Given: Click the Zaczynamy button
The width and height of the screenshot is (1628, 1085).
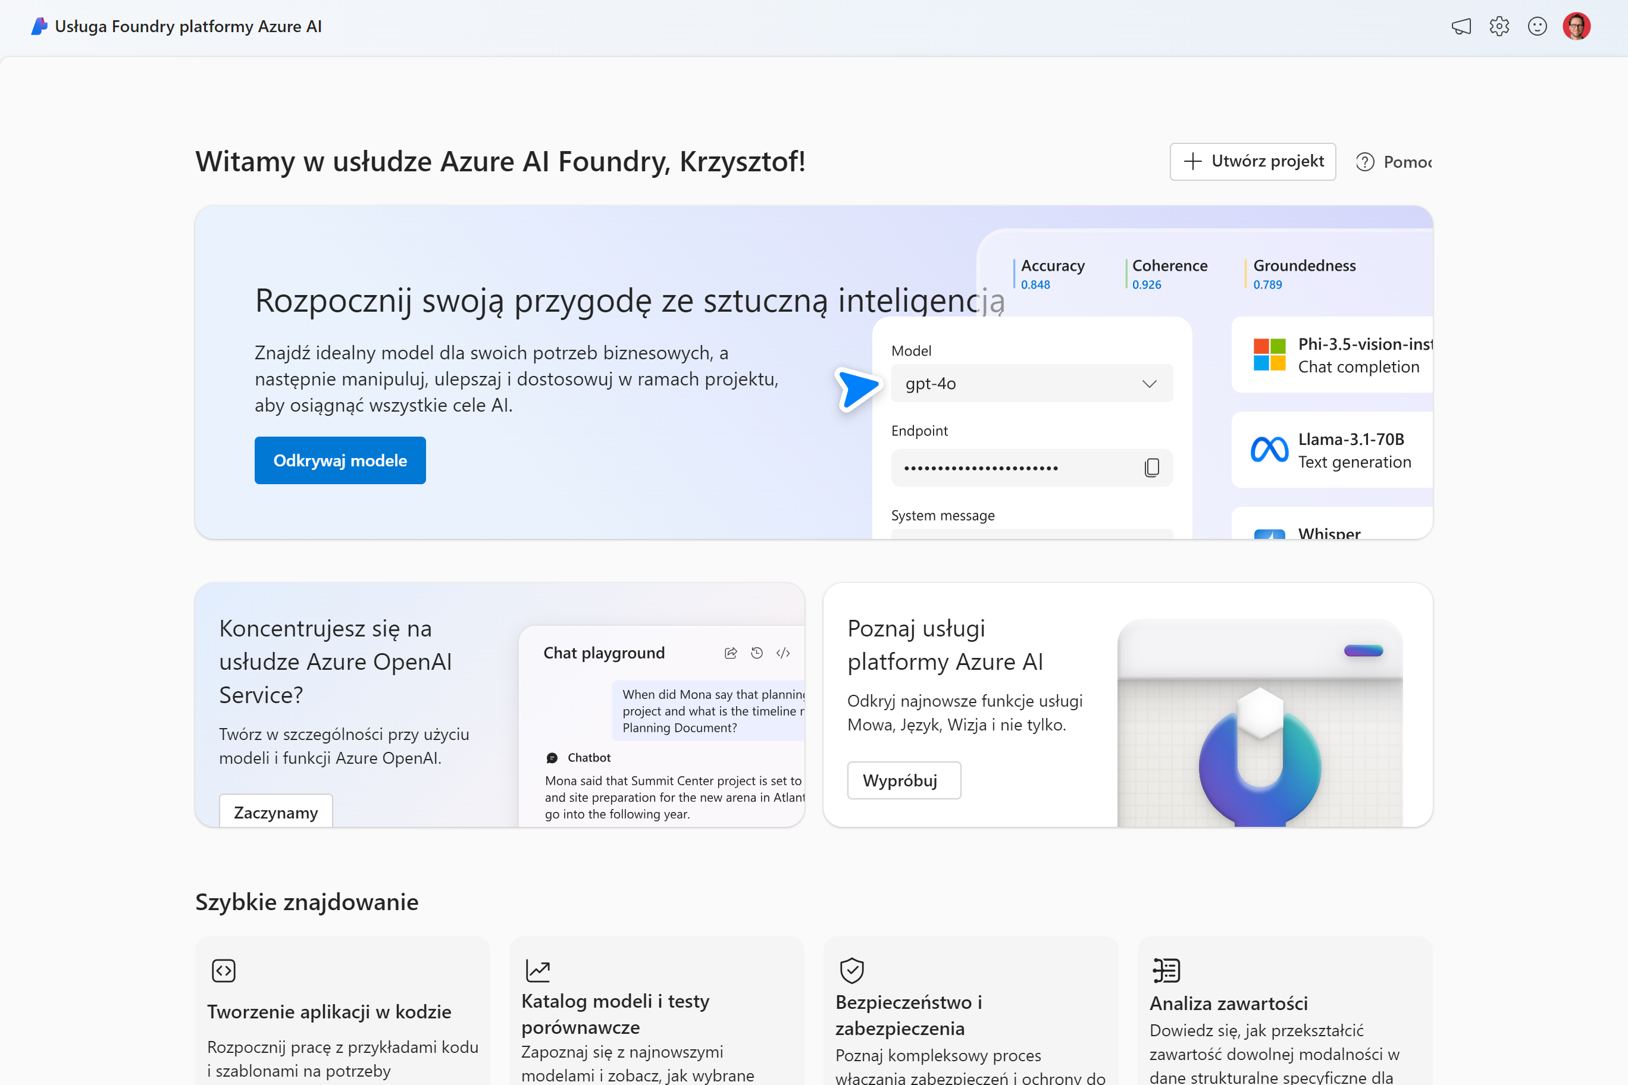Looking at the screenshot, I should pos(276,811).
